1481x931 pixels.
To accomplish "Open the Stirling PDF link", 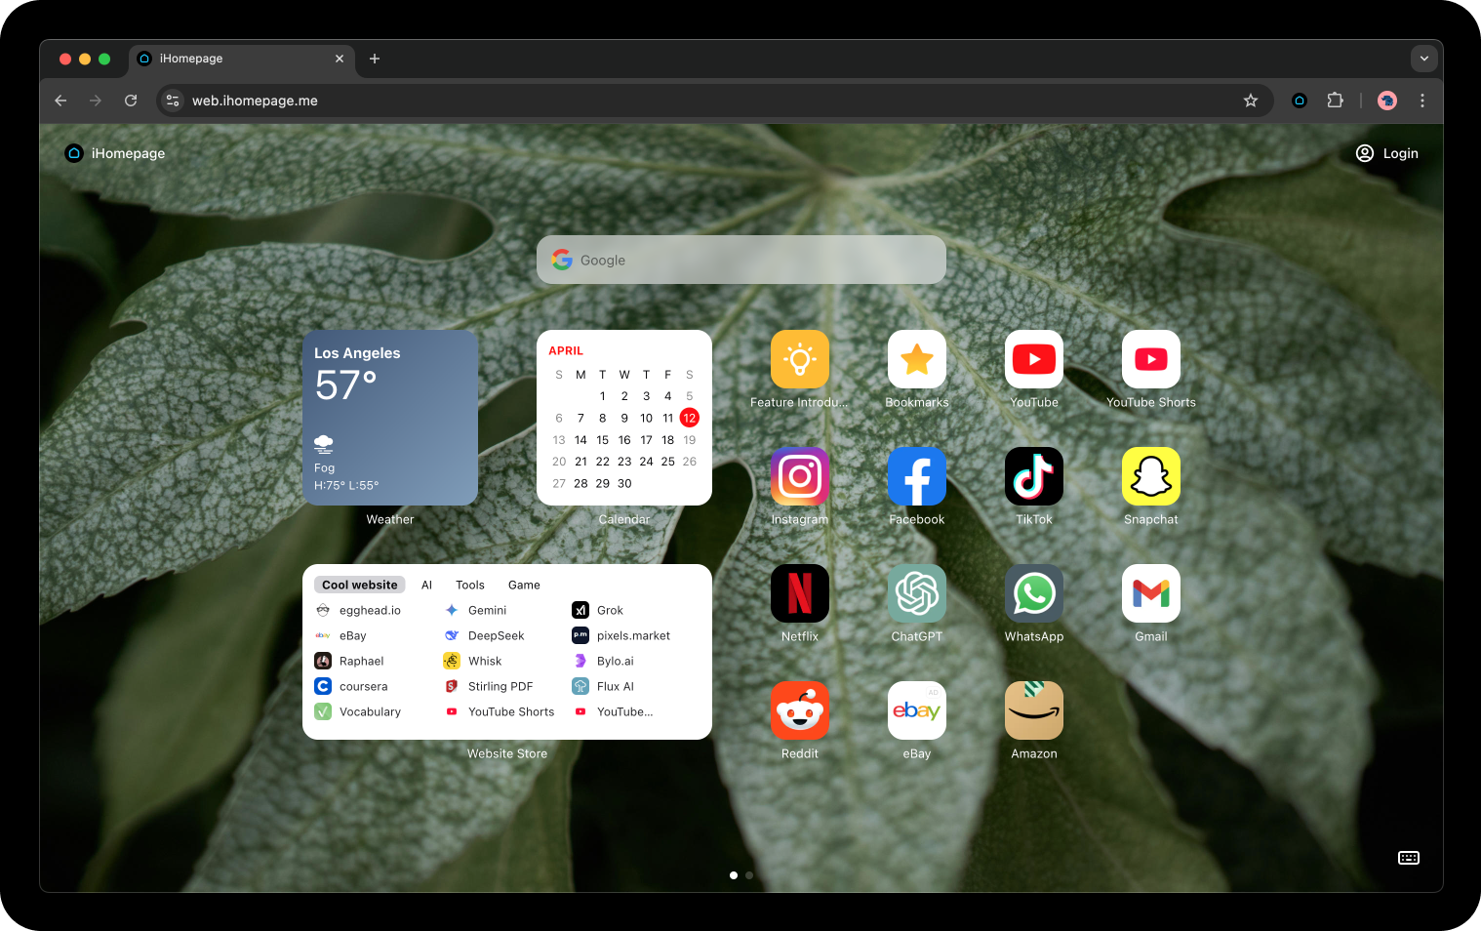I will pyautogui.click(x=488, y=686).
